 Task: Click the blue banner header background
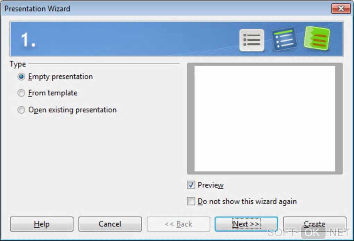click(135, 39)
